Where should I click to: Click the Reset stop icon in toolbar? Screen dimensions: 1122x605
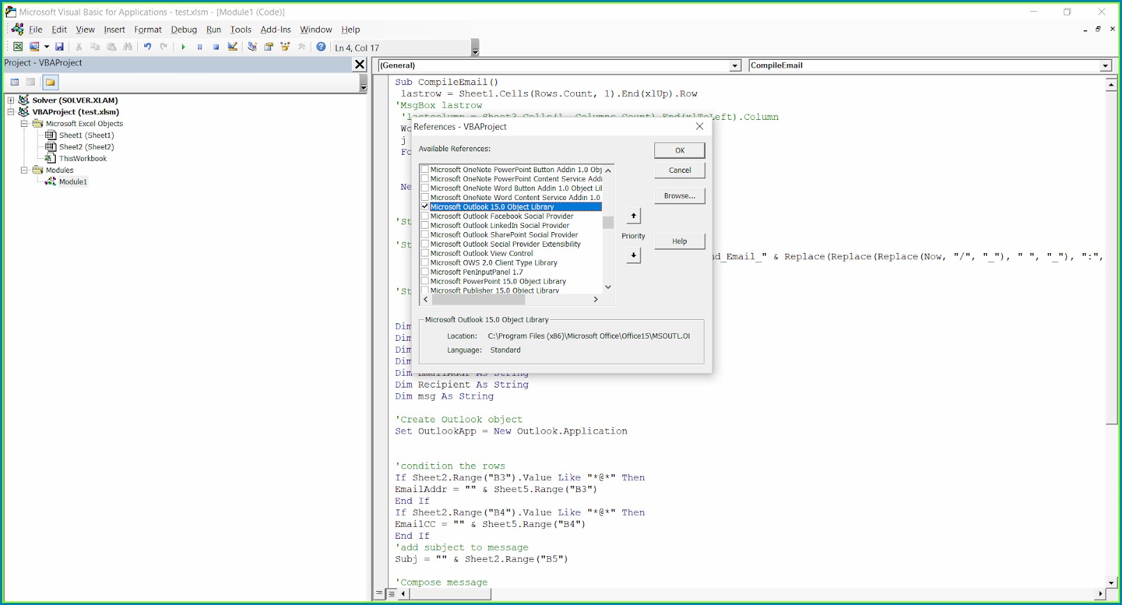pos(216,47)
